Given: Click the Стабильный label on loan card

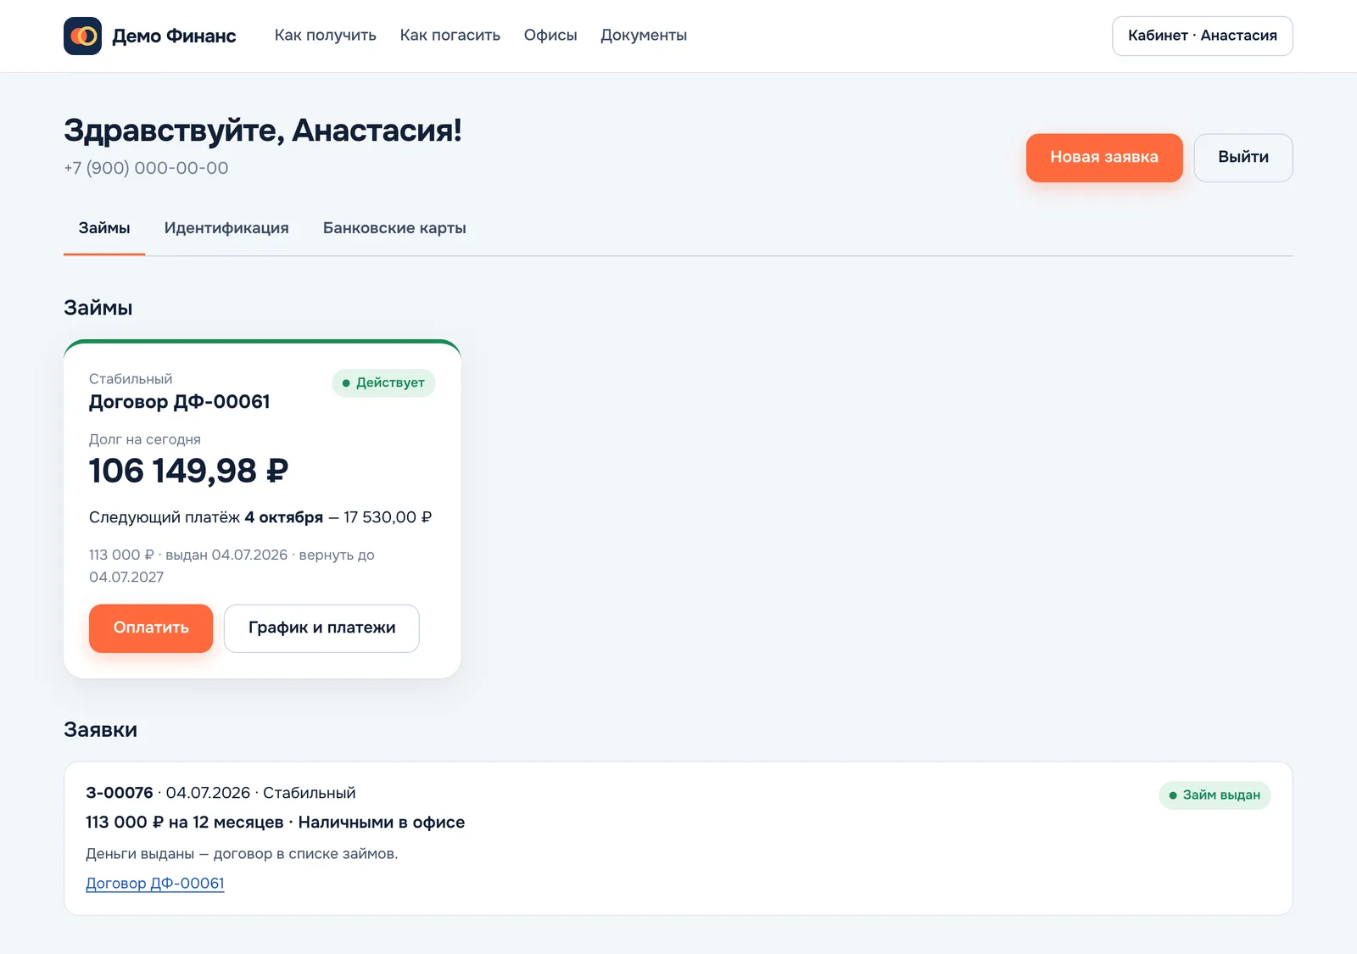Looking at the screenshot, I should coord(131,379).
